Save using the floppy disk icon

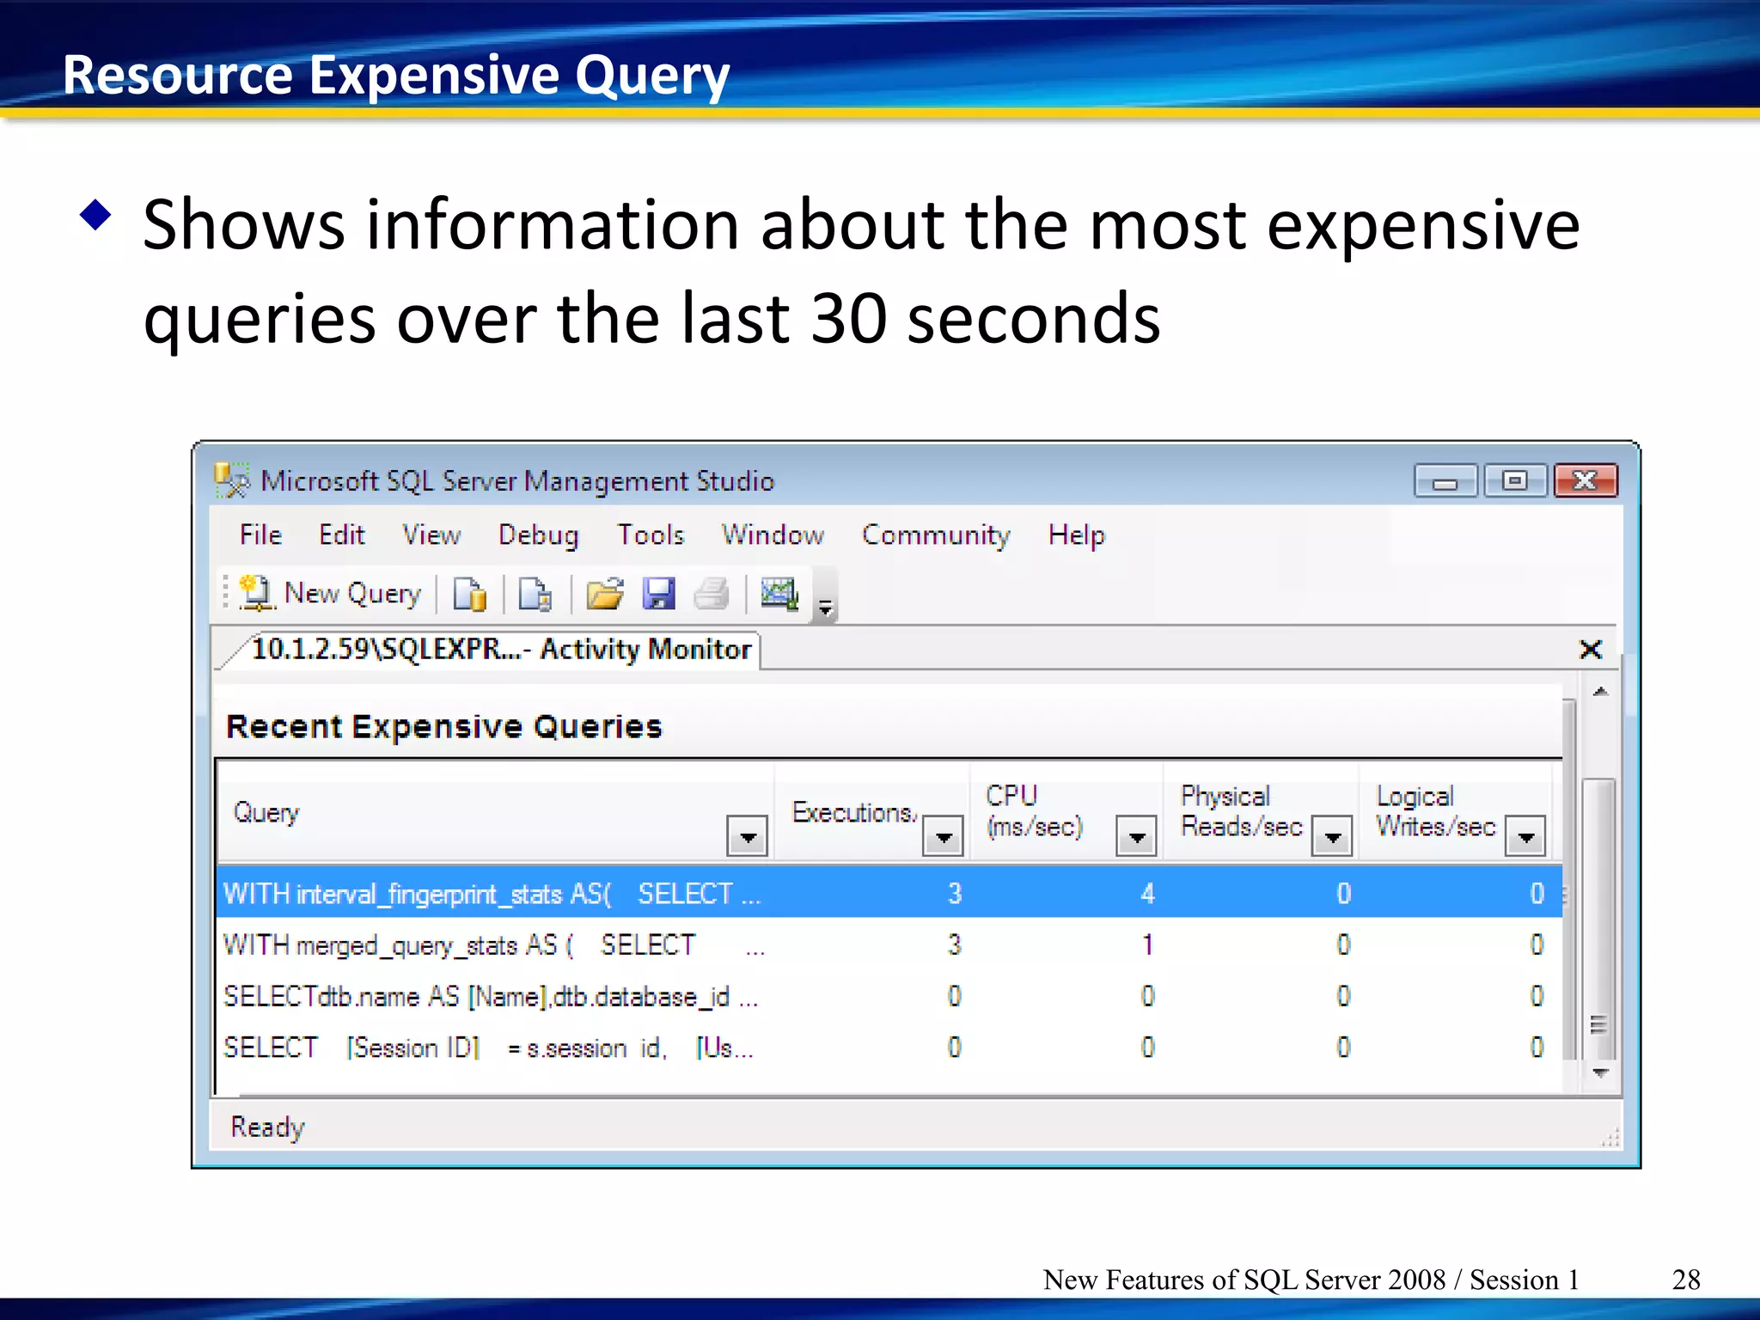(659, 594)
